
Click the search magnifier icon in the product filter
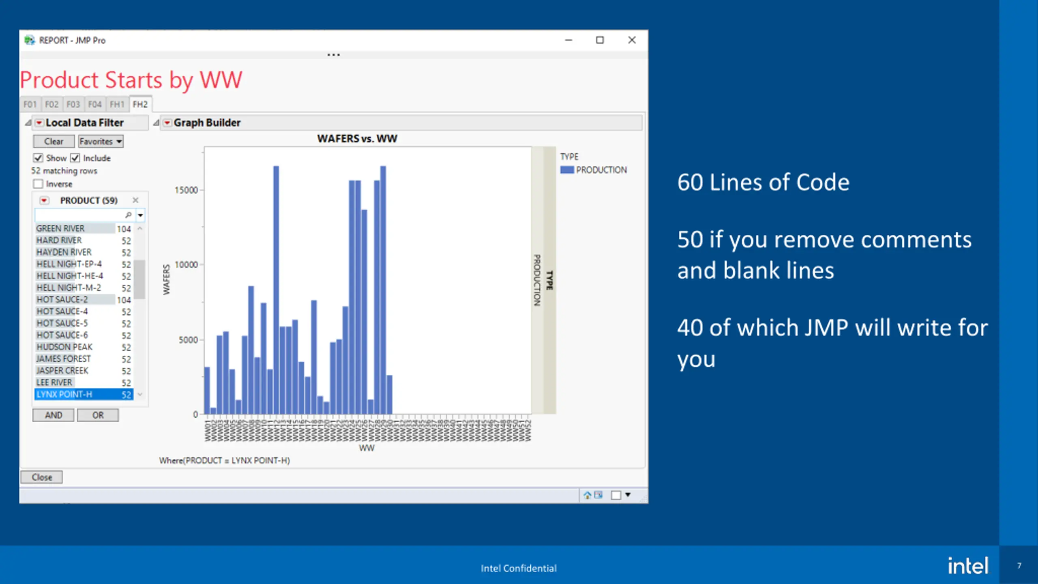click(129, 215)
